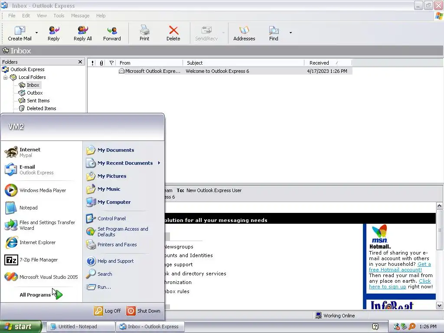
Task: Close the Folders pane
Action: pyautogui.click(x=80, y=62)
